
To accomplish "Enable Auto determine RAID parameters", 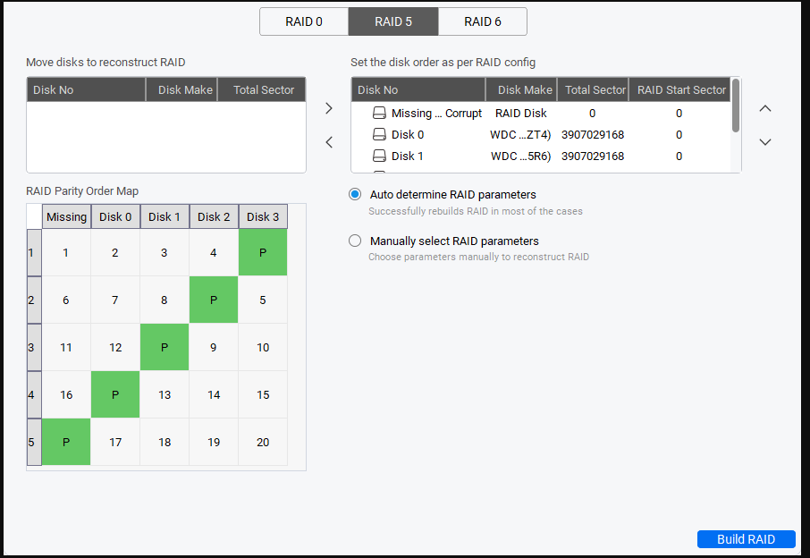I will tap(355, 194).
